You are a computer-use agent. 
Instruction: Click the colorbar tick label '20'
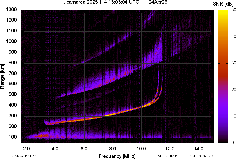tap(234, 90)
